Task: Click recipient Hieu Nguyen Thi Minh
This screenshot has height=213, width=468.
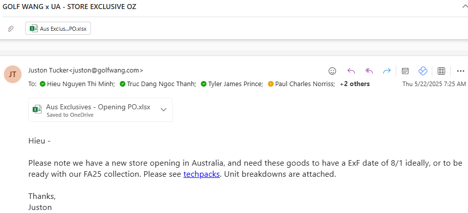Action: pyautogui.click(x=80, y=84)
